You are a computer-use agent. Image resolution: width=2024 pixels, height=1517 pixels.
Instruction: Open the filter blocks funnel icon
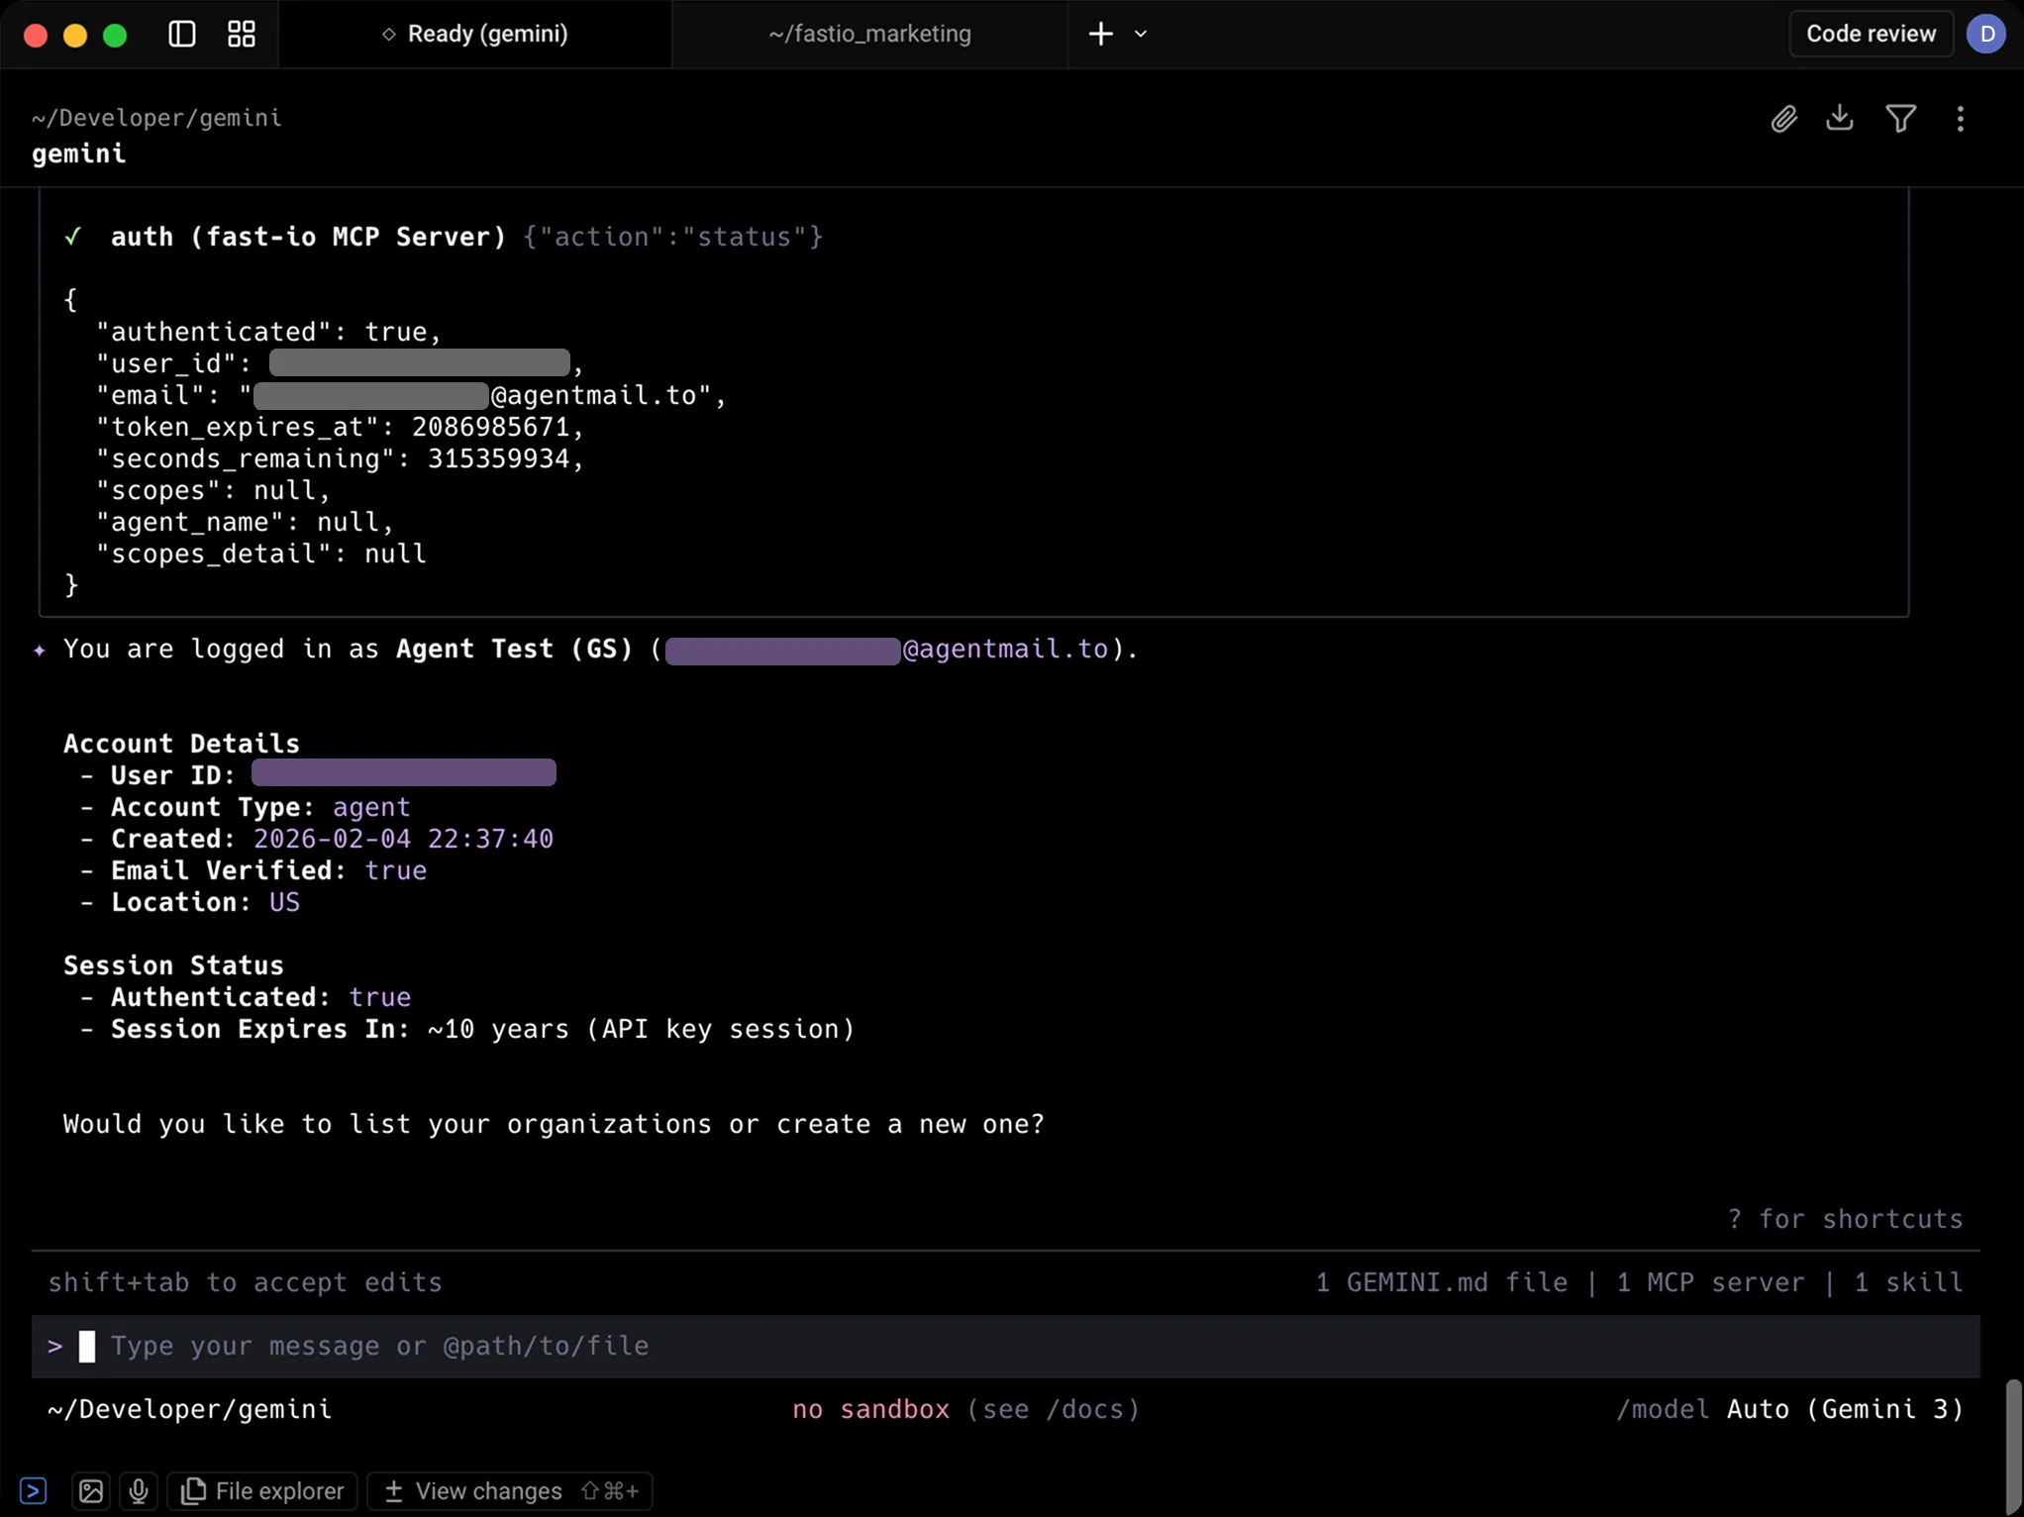(x=1900, y=118)
